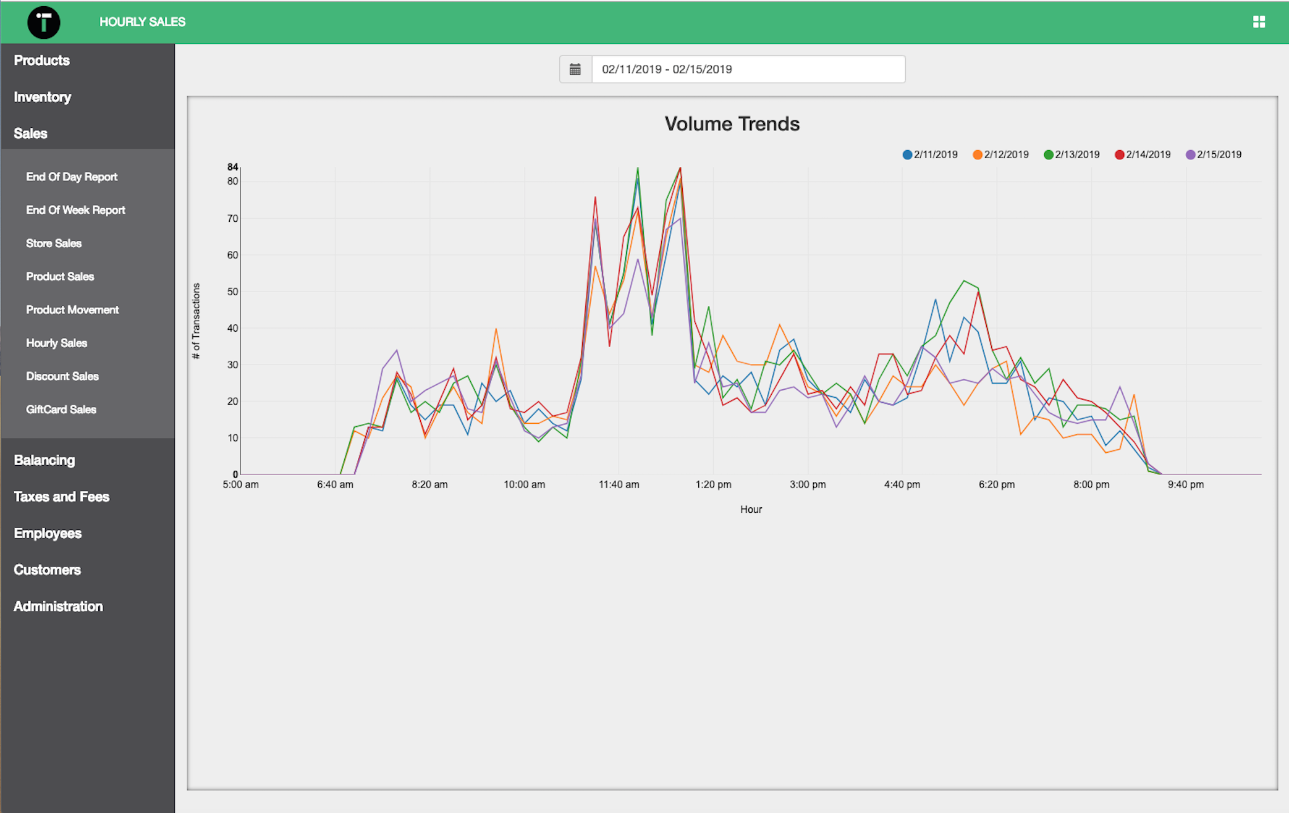The height and width of the screenshot is (813, 1289).
Task: Click the date range input field
Action: coord(748,69)
